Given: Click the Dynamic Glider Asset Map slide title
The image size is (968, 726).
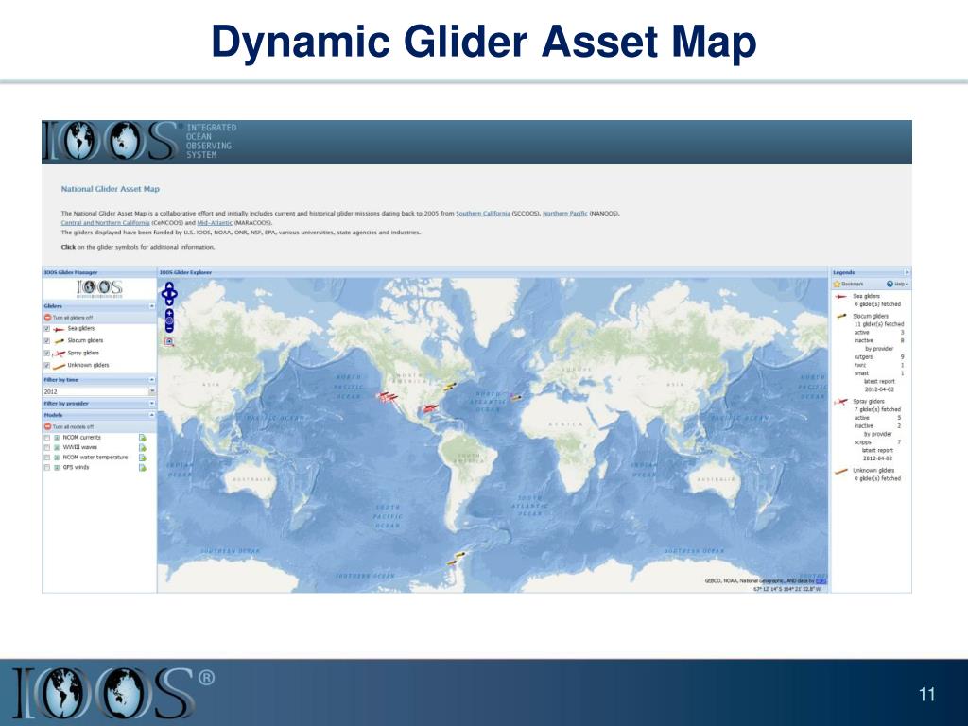Looking at the screenshot, I should click(x=484, y=42).
